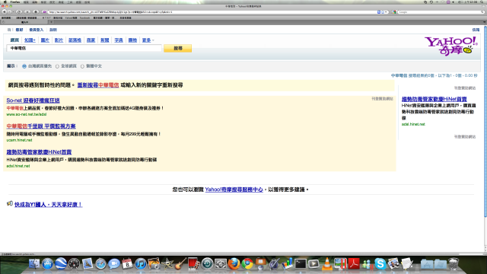Launch iTunes from the dock

pyautogui.click(x=140, y=264)
